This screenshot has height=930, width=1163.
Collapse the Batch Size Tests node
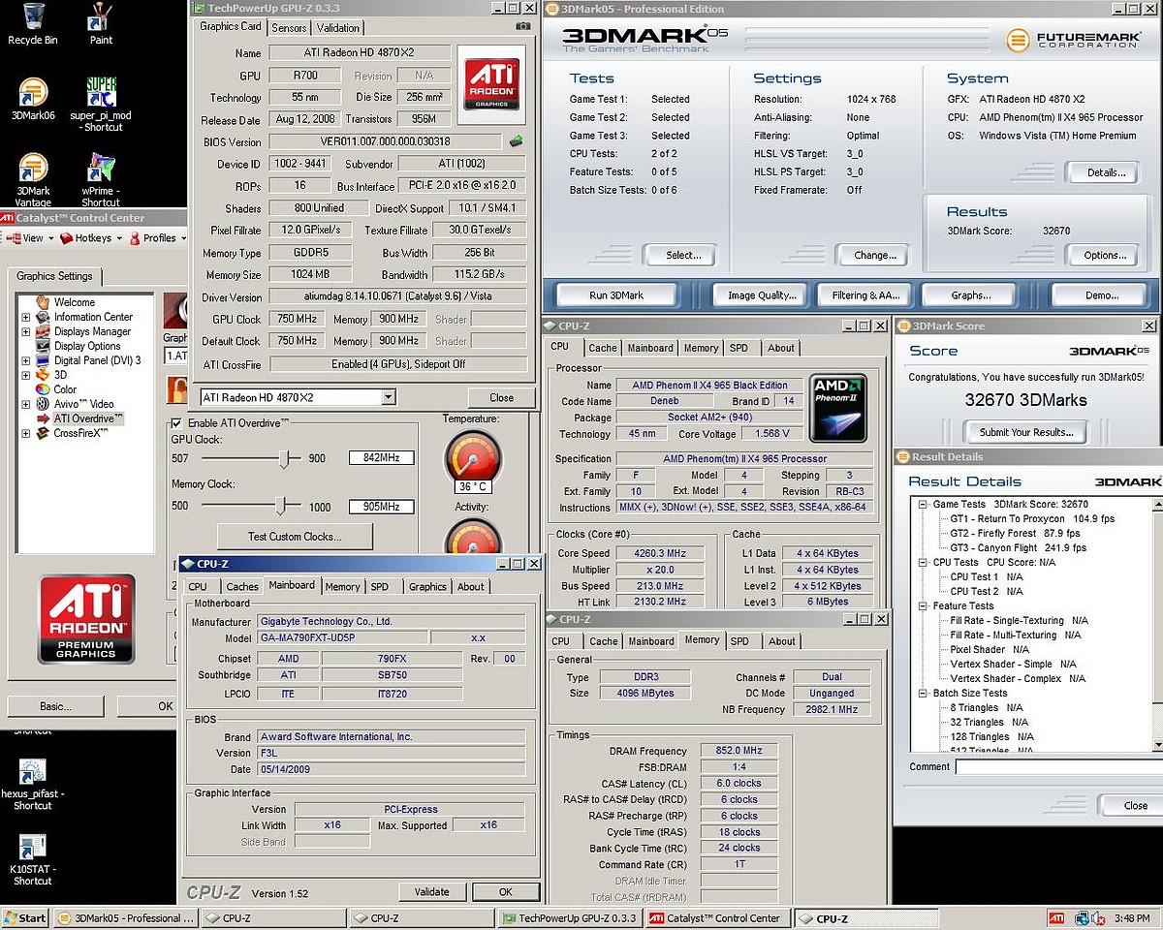click(923, 693)
